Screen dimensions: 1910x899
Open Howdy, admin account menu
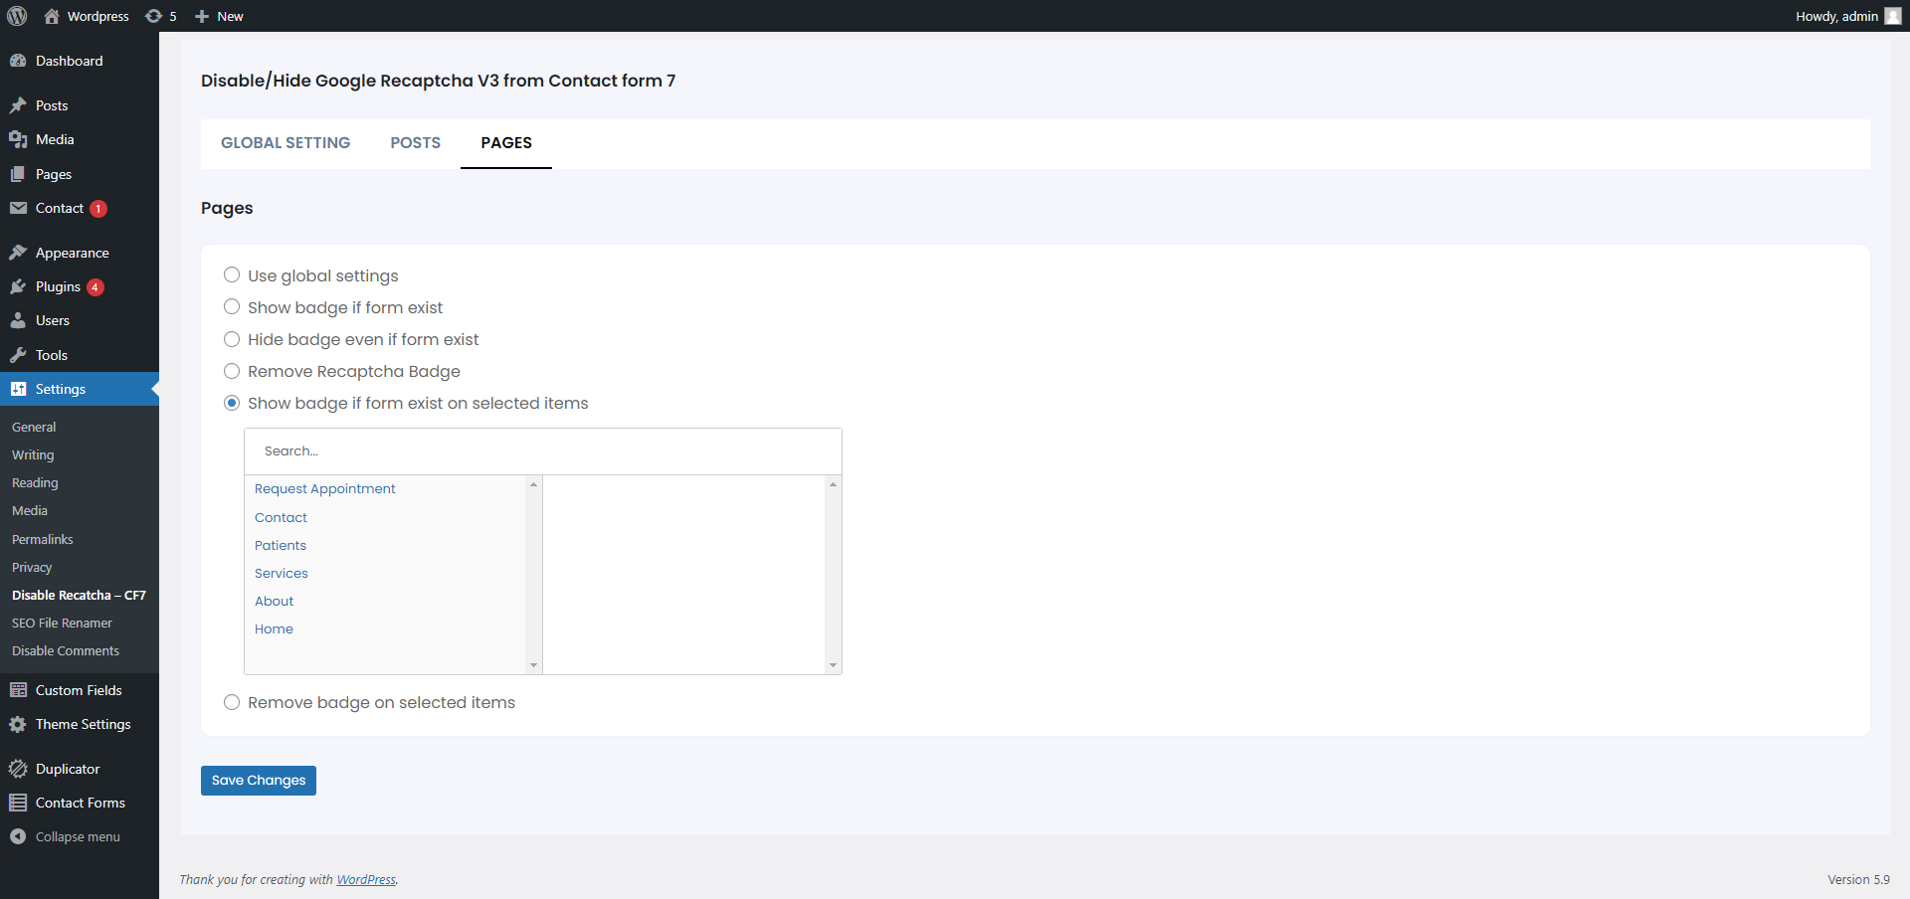coord(1847,16)
